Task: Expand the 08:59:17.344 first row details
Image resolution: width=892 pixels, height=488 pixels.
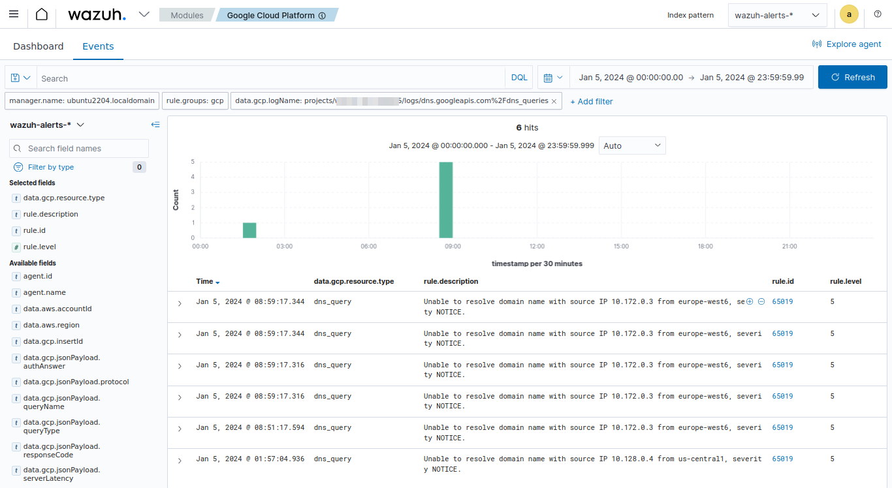Action: pyautogui.click(x=180, y=303)
